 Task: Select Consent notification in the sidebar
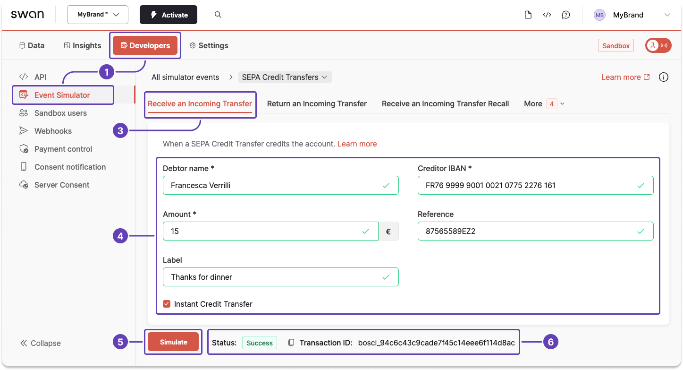click(70, 167)
